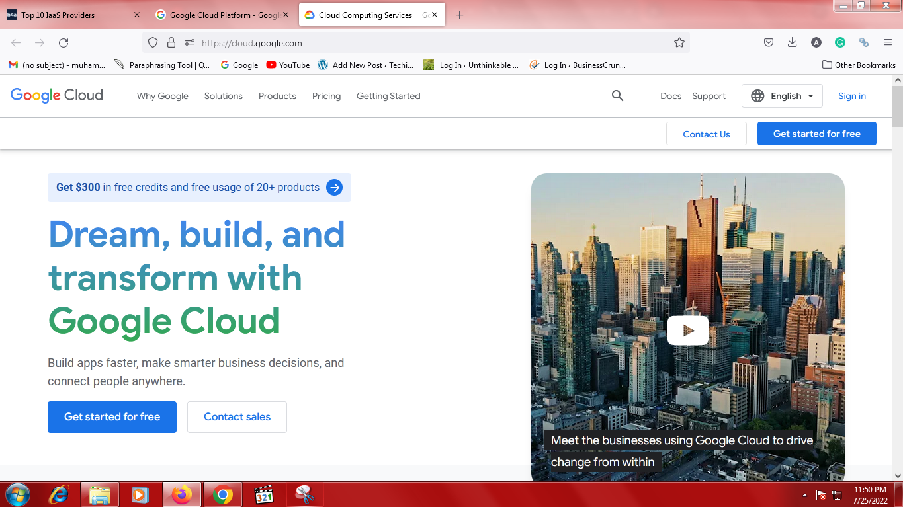Open the Google bookmark
The image size is (903, 507).
click(x=239, y=65)
